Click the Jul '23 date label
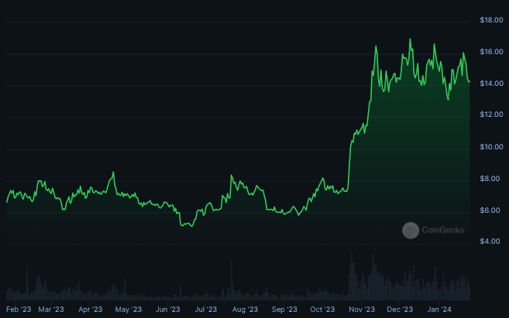 (206, 309)
